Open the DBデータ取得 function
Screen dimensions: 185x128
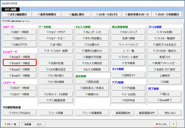[20, 32]
